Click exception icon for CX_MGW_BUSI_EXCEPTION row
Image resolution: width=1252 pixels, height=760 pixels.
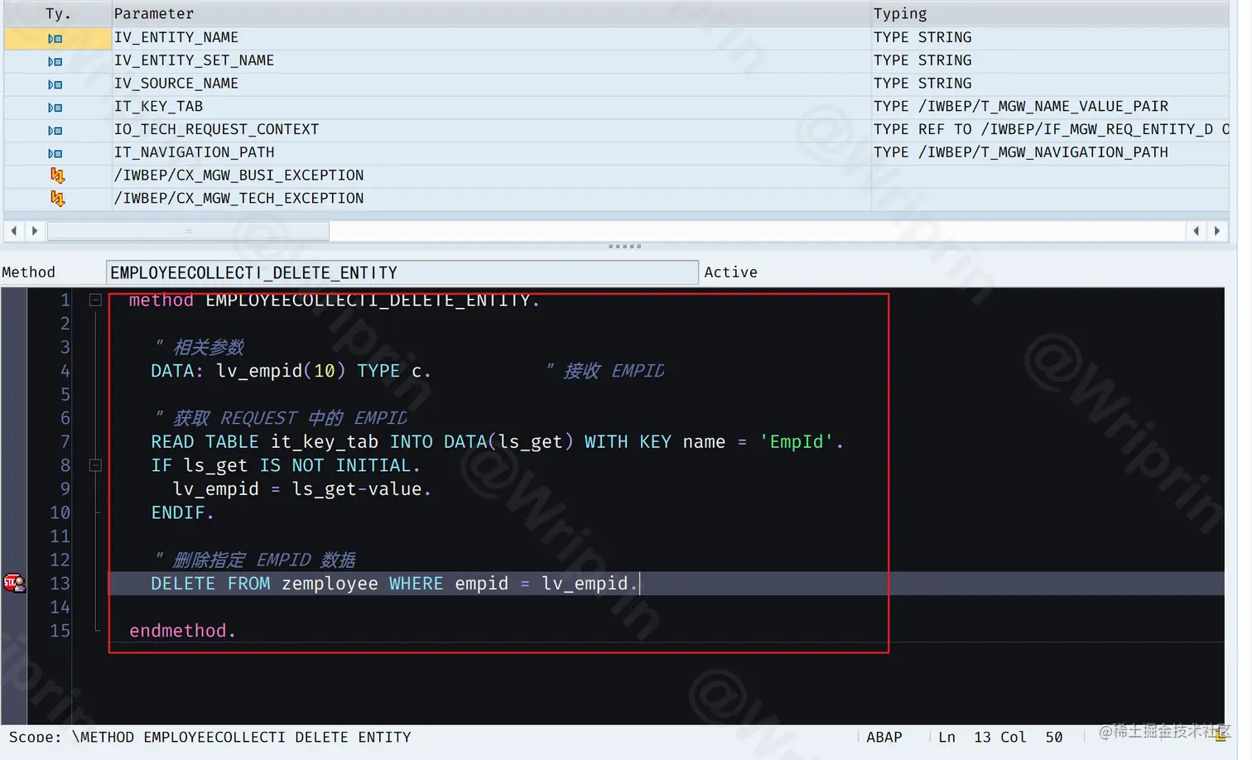pos(57,176)
